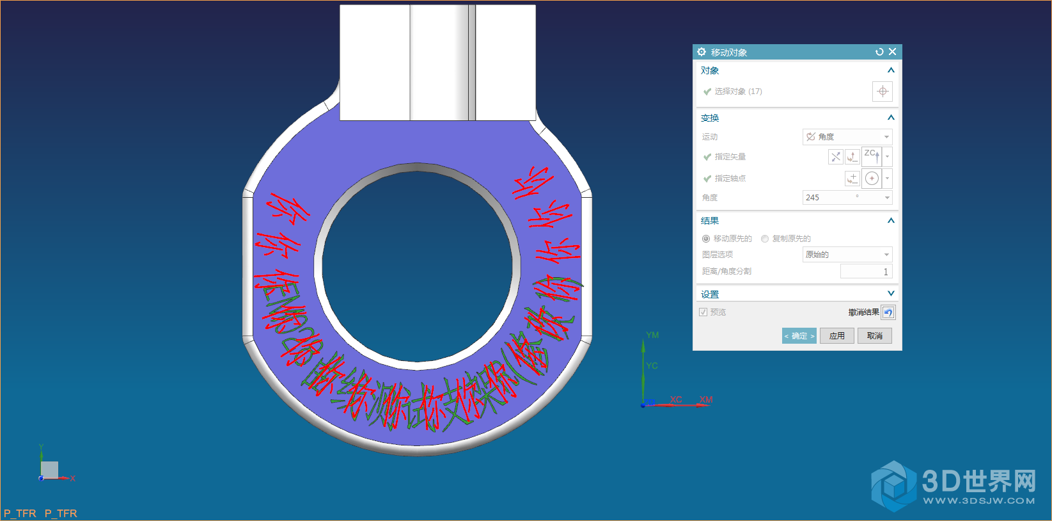
Task: Click the arc center point icon
Action: click(872, 179)
